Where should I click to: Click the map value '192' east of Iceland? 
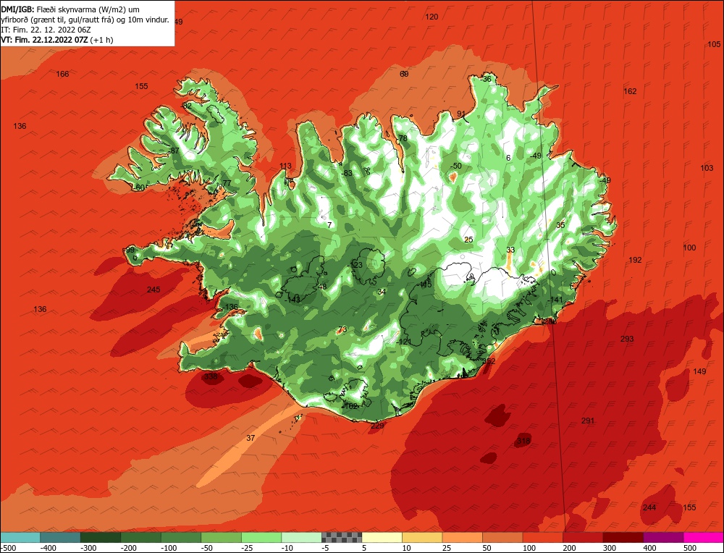(x=636, y=261)
